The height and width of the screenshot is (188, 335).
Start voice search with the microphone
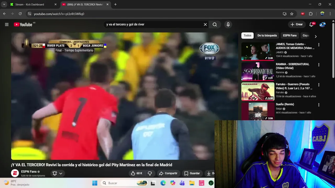[228, 25]
